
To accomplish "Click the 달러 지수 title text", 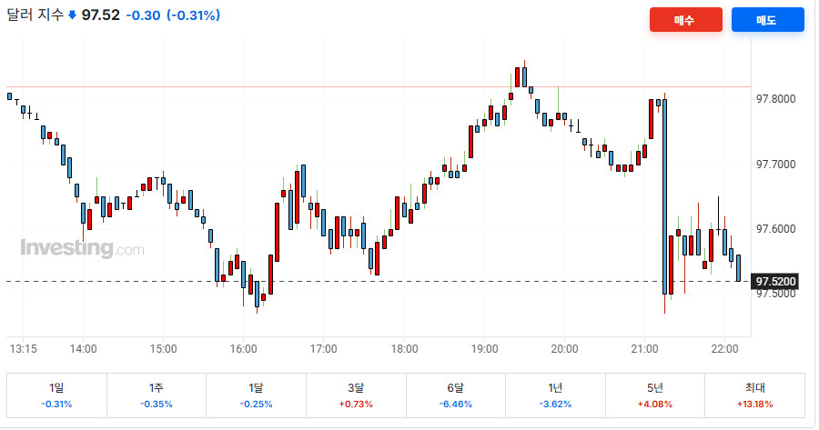I will coord(35,16).
